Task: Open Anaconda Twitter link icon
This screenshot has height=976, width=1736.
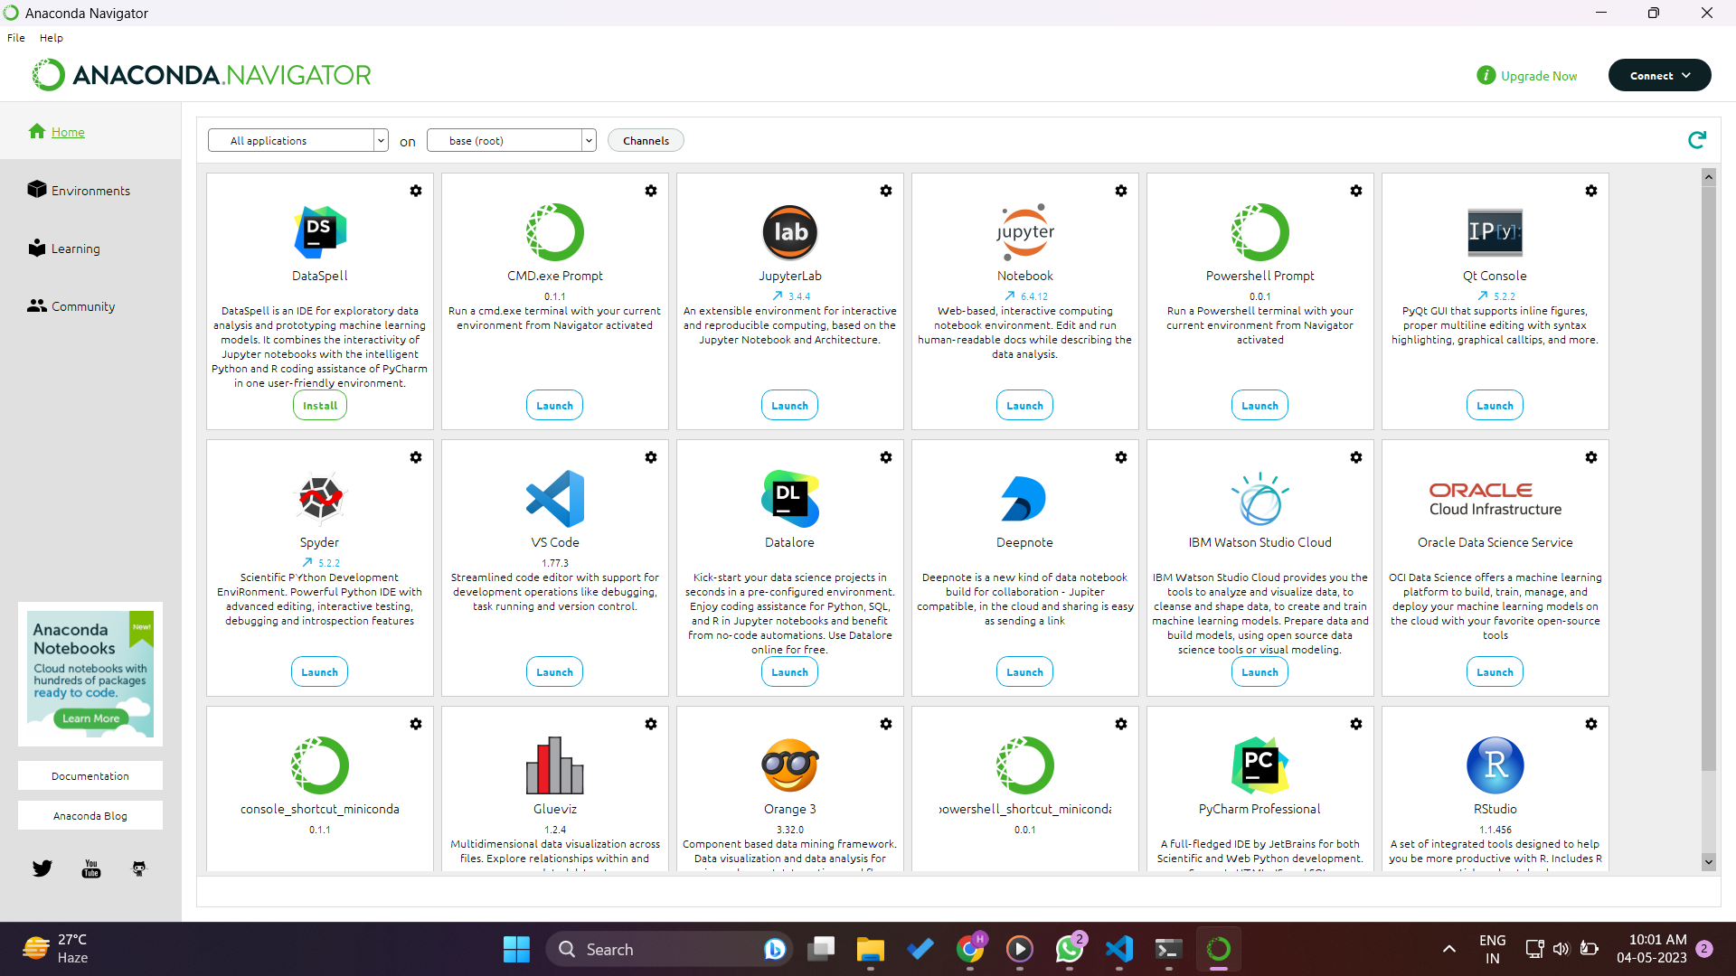Action: [x=42, y=868]
